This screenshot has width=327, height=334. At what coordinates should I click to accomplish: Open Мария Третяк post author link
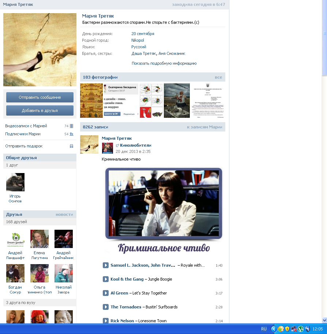117,138
